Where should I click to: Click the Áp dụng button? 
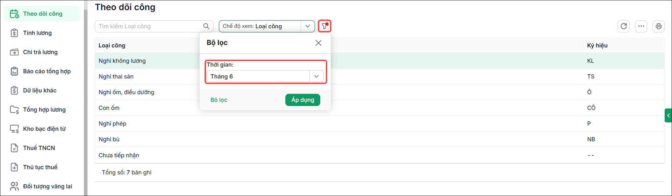303,100
